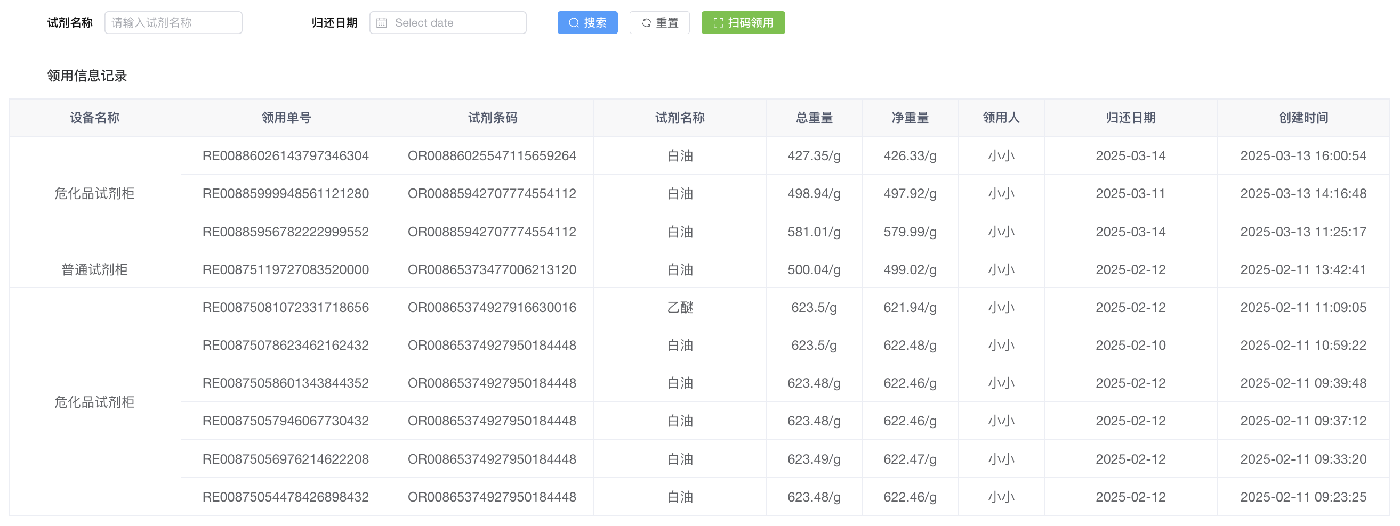Click net weight 622.47/g
Image resolution: width=1400 pixels, height=526 pixels.
[910, 459]
